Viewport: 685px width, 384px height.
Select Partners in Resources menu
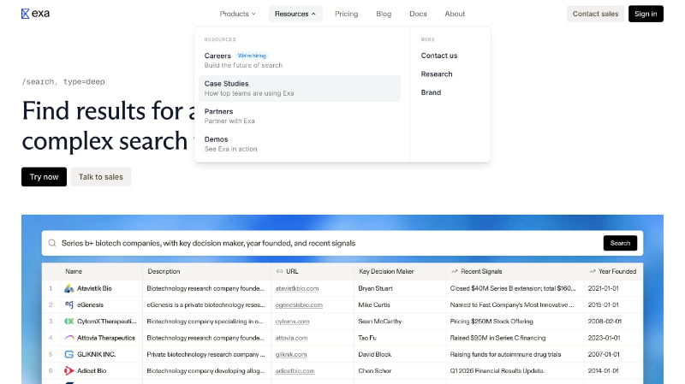point(299,116)
